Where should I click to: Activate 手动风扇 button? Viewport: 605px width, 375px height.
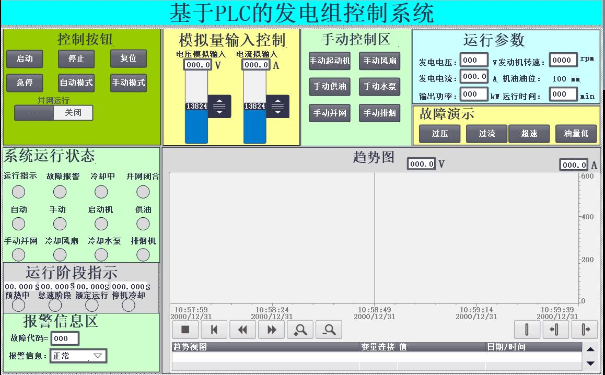click(380, 61)
